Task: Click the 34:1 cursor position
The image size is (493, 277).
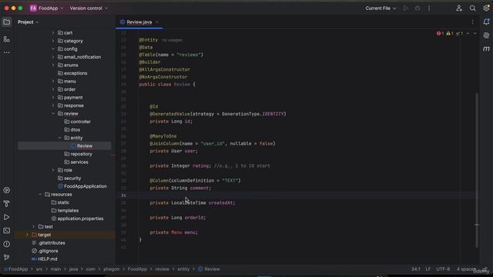Action: (416, 269)
